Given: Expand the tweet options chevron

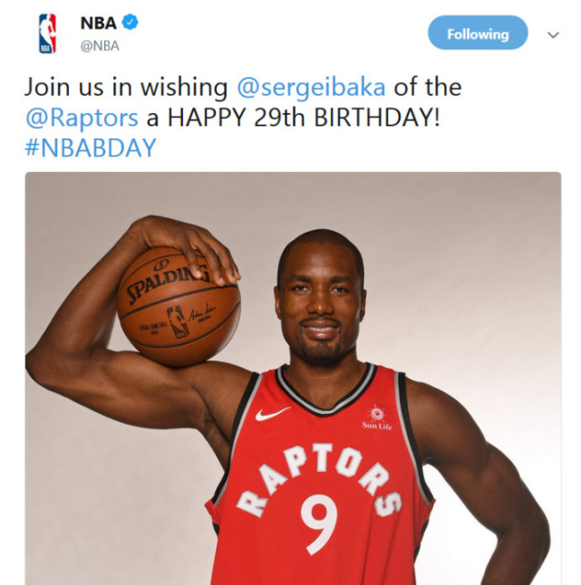Looking at the screenshot, I should tap(553, 34).
